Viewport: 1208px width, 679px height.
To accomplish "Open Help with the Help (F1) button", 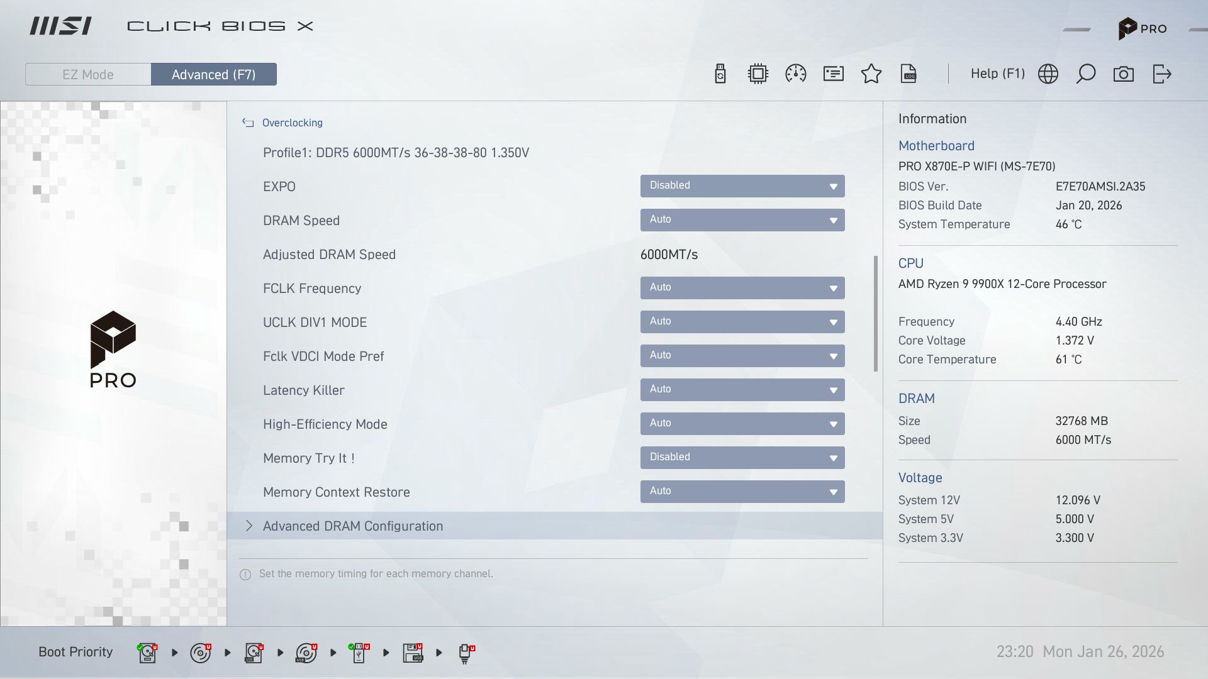I will click(997, 74).
